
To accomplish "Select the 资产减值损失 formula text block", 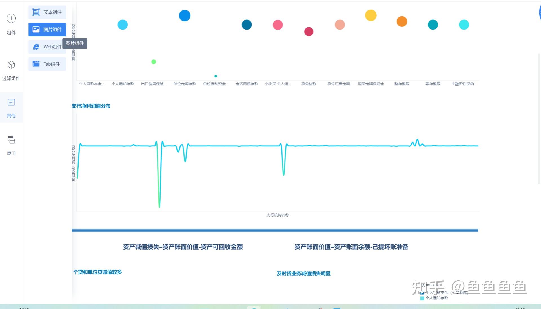I will (183, 247).
